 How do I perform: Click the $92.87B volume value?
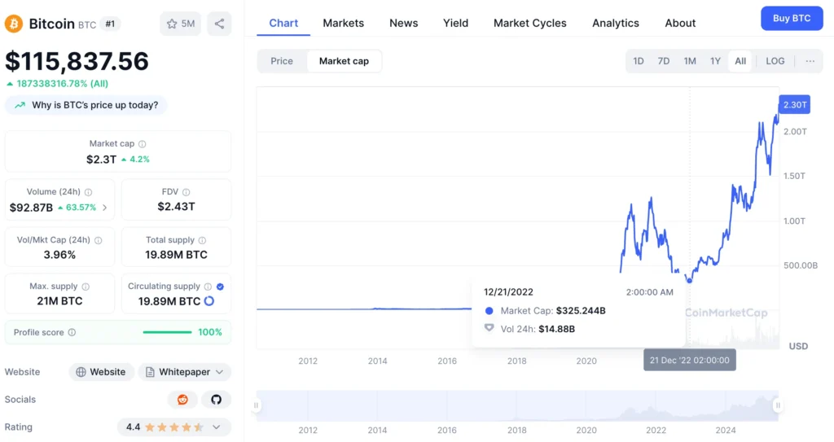pyautogui.click(x=32, y=208)
